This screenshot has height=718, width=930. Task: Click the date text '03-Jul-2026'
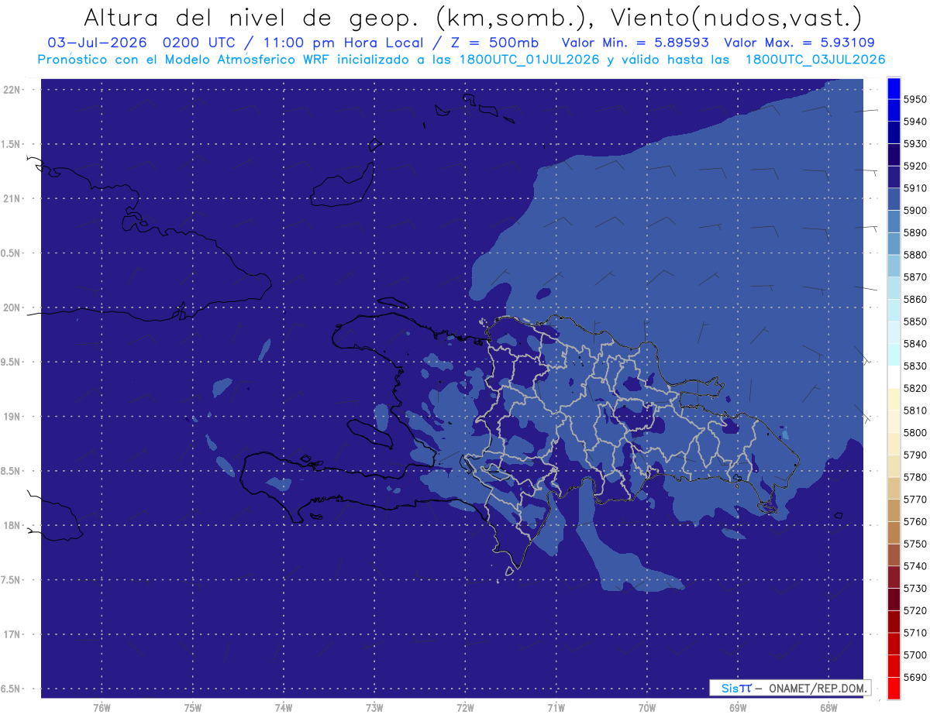[x=97, y=43]
